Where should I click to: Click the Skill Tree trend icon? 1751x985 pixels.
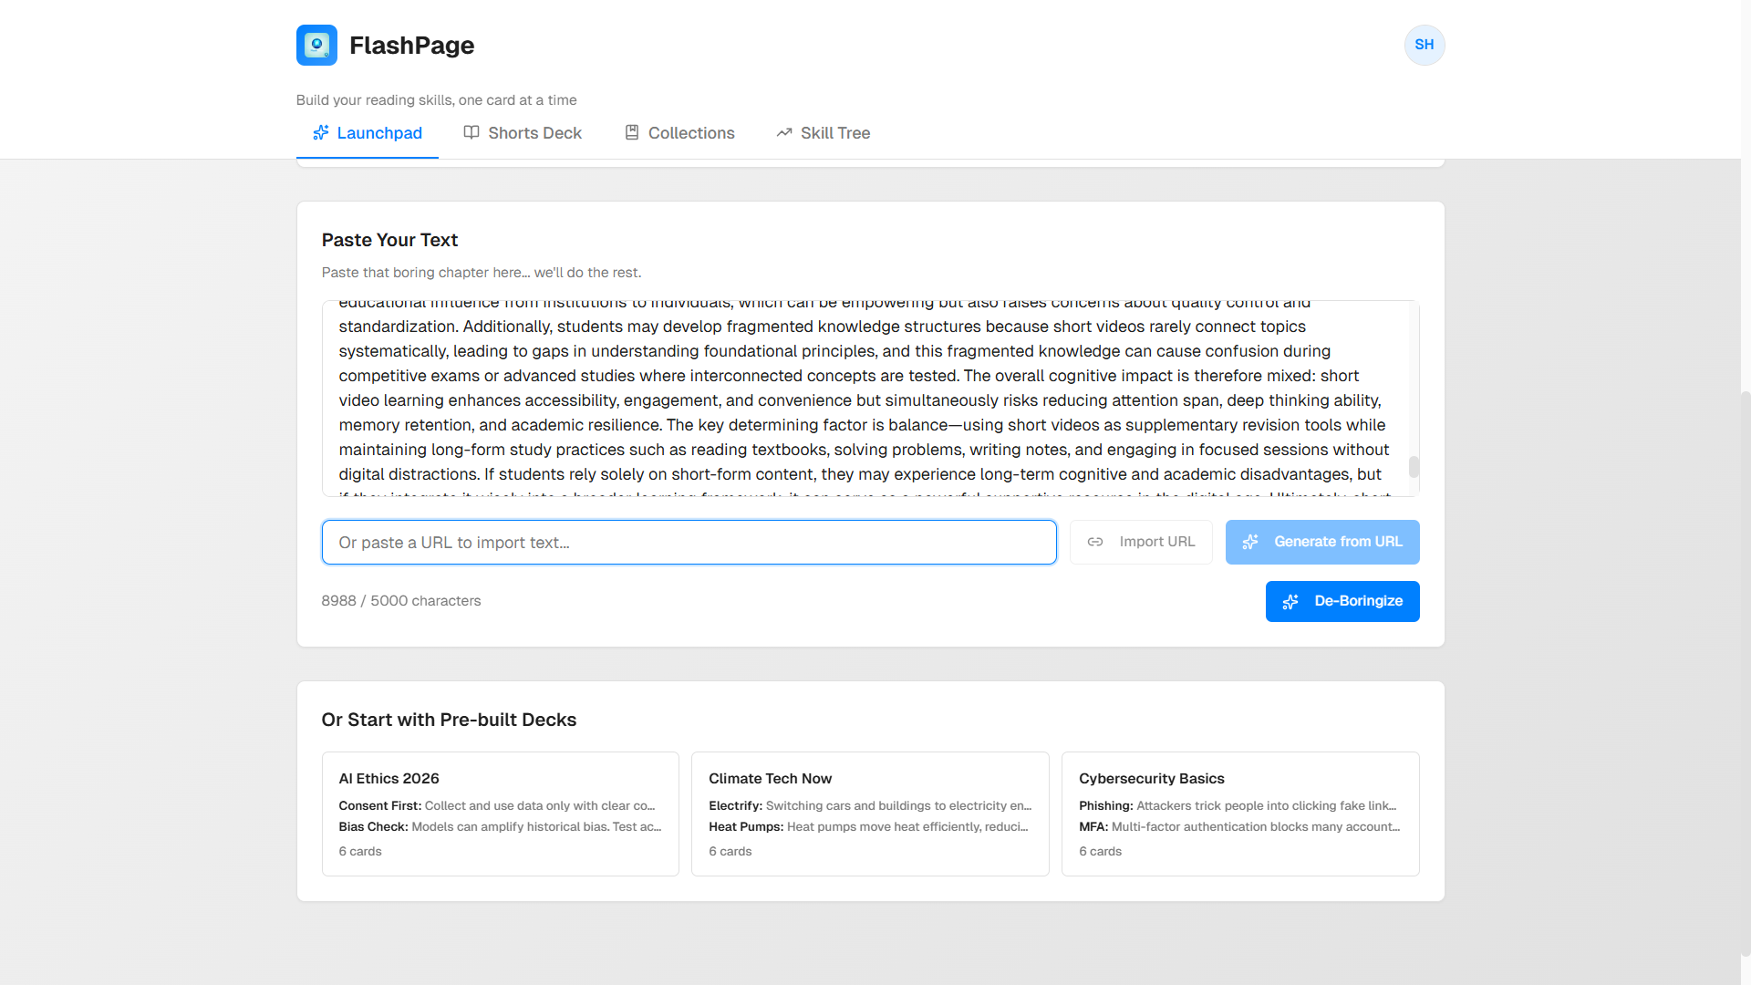coord(784,133)
